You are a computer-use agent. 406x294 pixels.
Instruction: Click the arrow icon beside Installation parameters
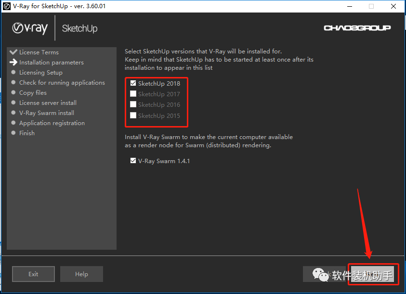[x=13, y=62]
